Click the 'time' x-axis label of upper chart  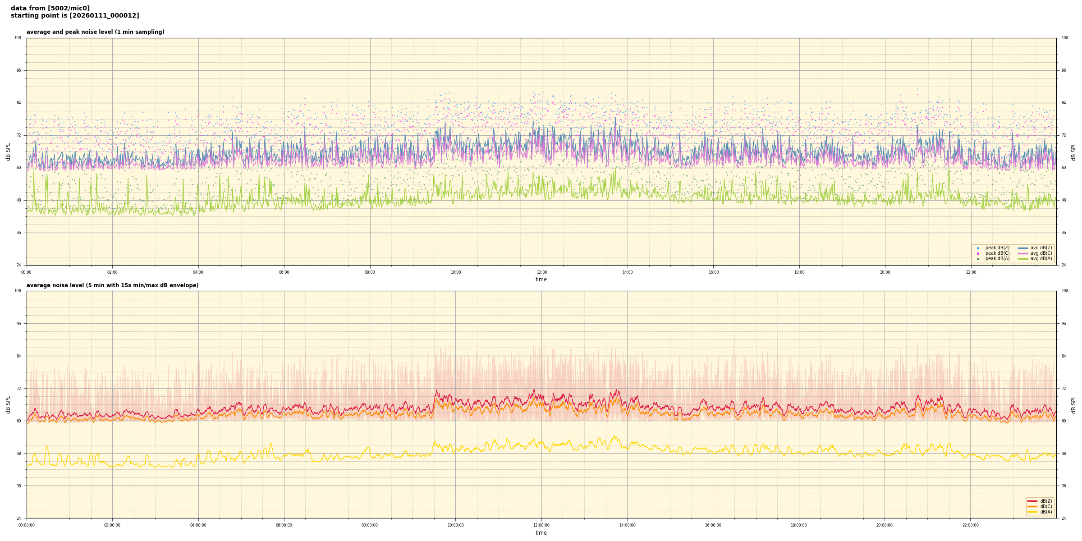tap(541, 280)
